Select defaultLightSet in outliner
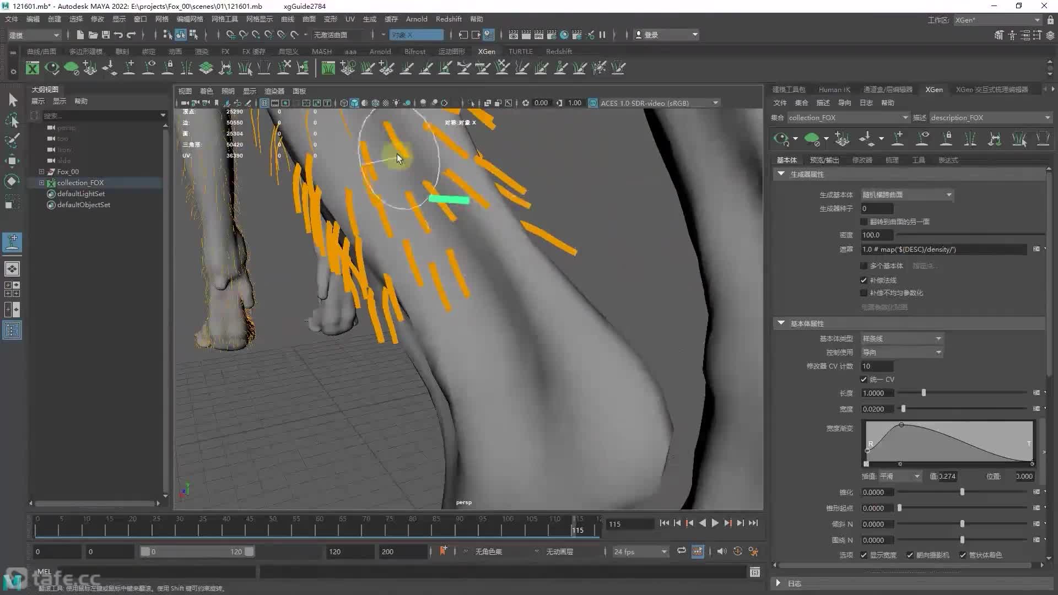The height and width of the screenshot is (595, 1058). (80, 193)
